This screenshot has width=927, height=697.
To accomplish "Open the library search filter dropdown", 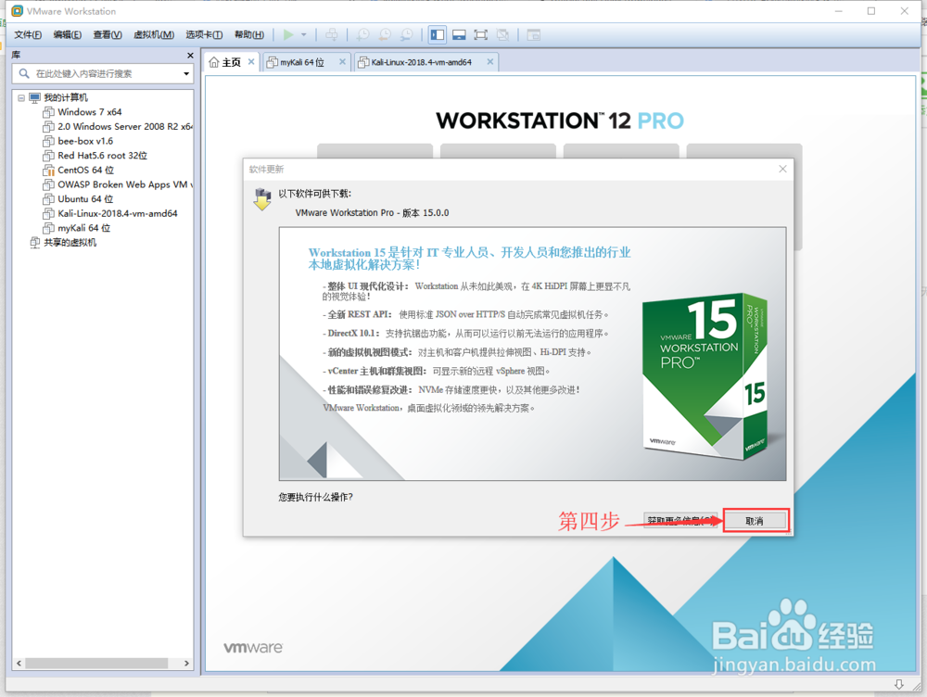I will [x=186, y=73].
